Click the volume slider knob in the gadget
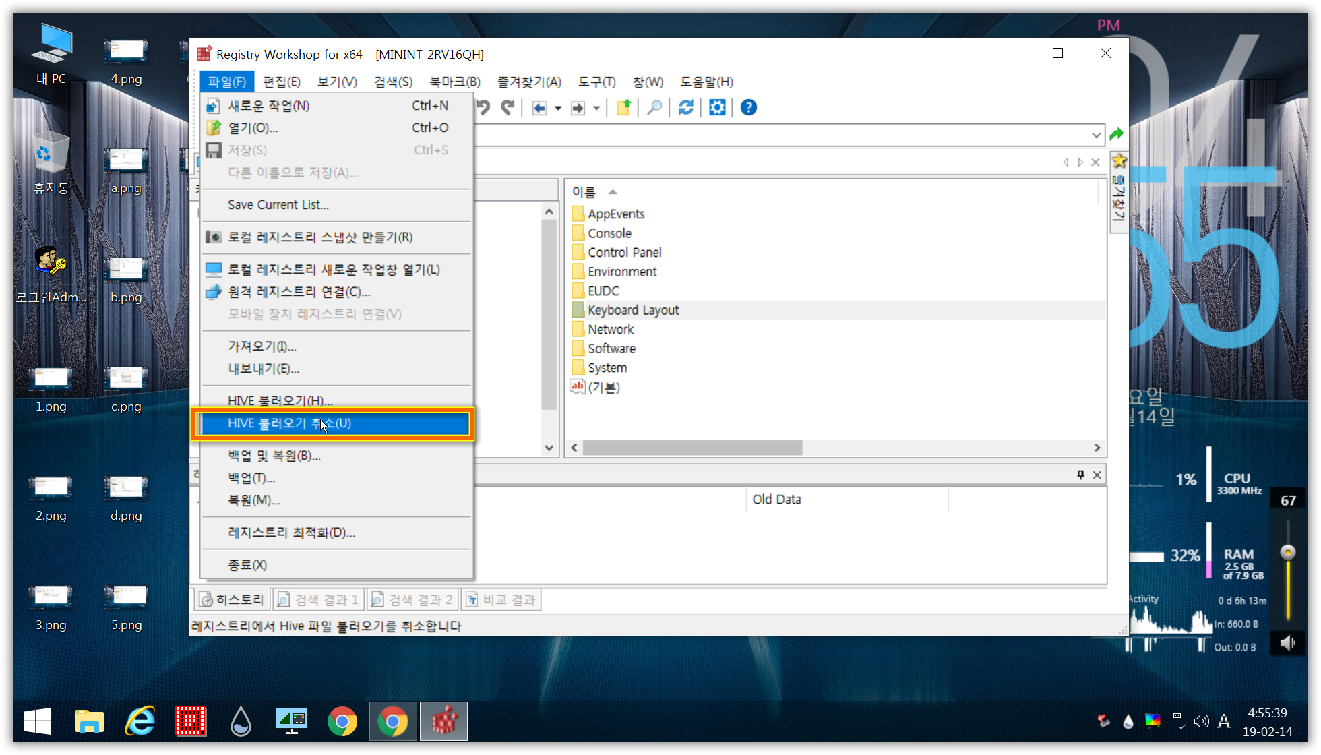This screenshot has width=1321, height=755. pos(1288,552)
